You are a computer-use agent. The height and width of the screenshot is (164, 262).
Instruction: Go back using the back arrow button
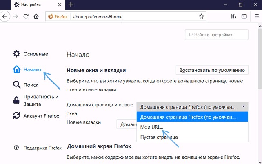click(4, 16)
